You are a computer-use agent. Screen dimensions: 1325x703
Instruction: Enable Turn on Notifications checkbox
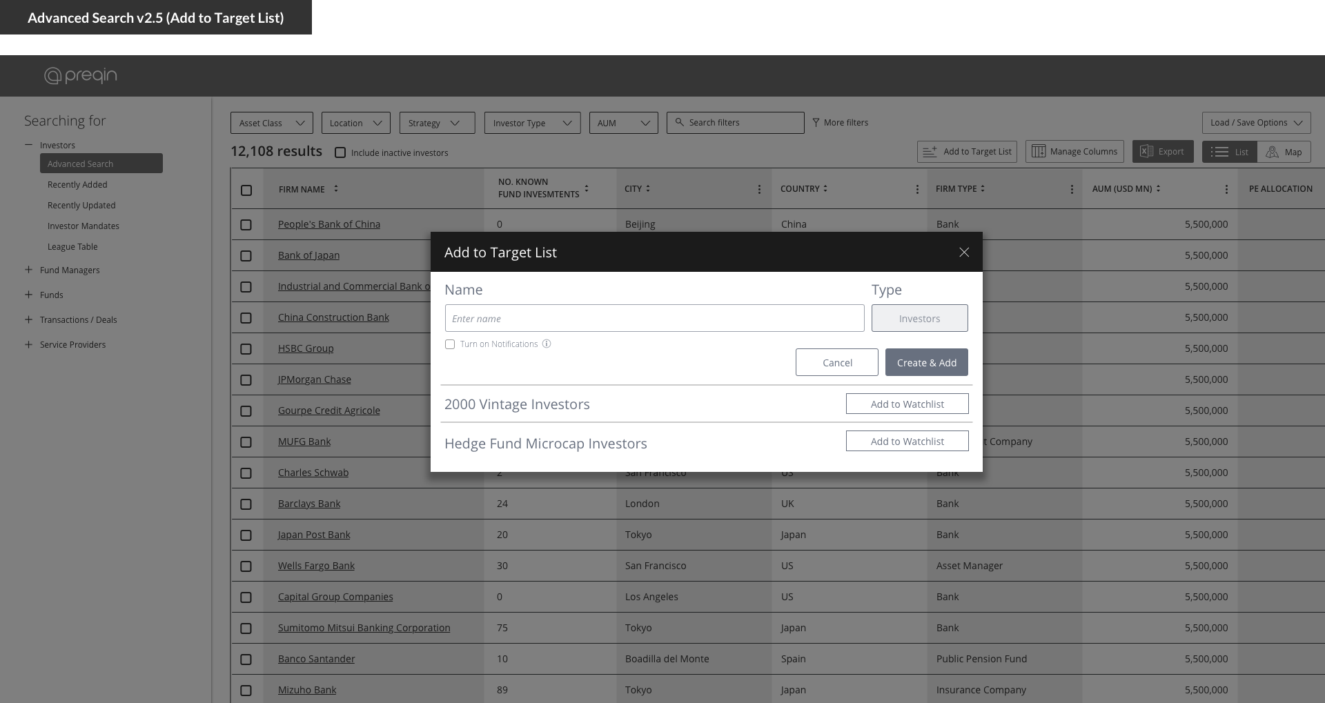[x=450, y=344]
